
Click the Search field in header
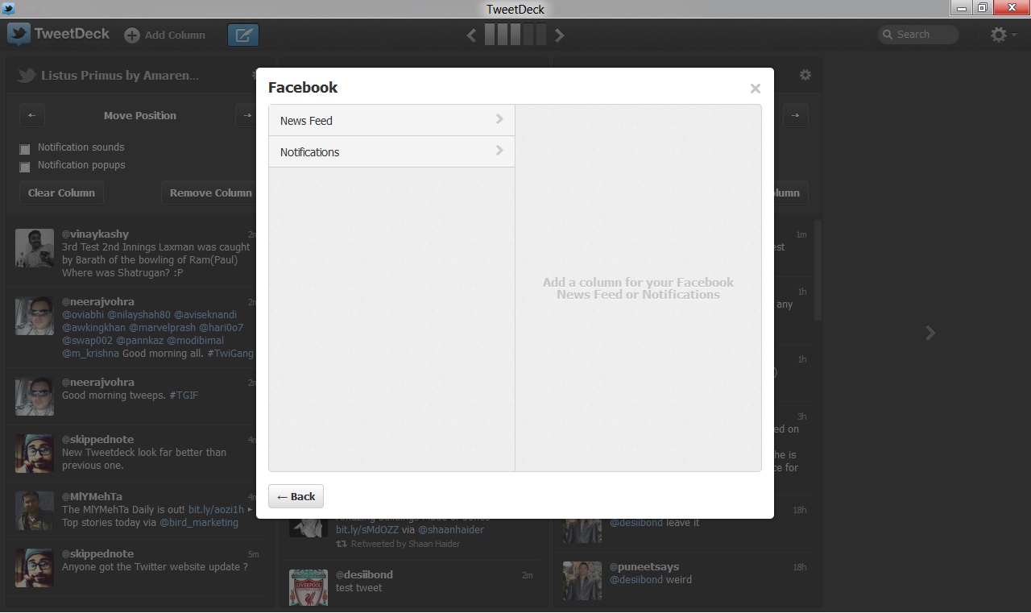point(918,35)
